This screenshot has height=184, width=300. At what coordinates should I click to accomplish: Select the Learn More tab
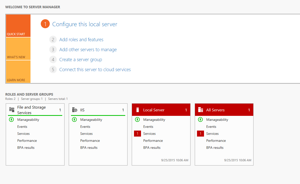coord(18,72)
